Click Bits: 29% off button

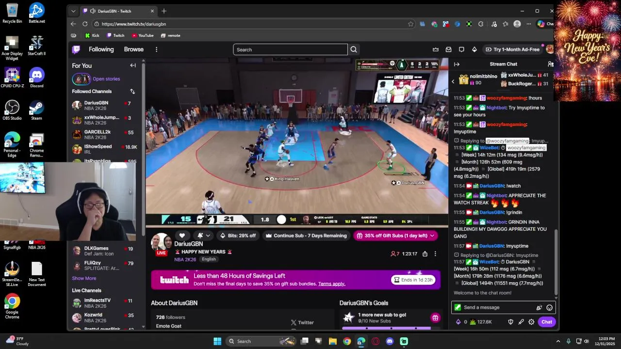[238, 236]
